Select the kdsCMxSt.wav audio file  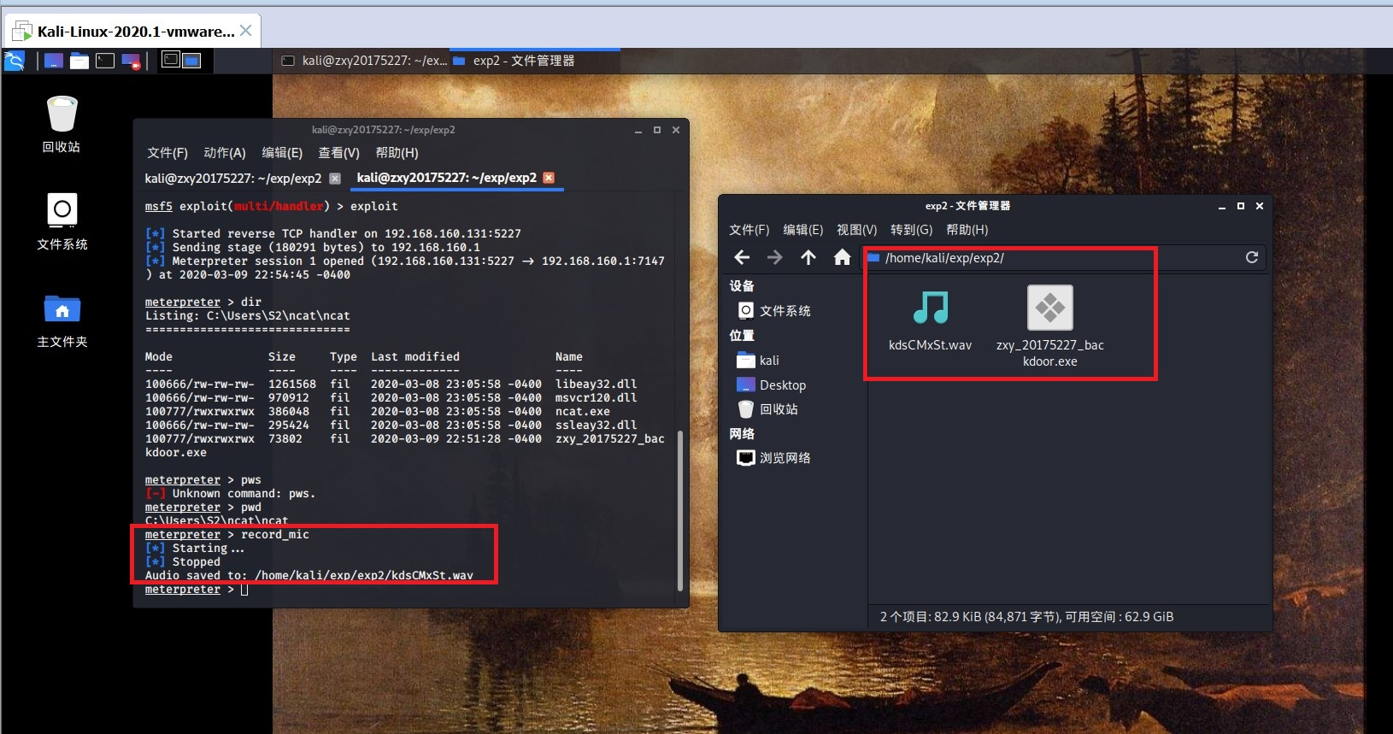coord(931,319)
